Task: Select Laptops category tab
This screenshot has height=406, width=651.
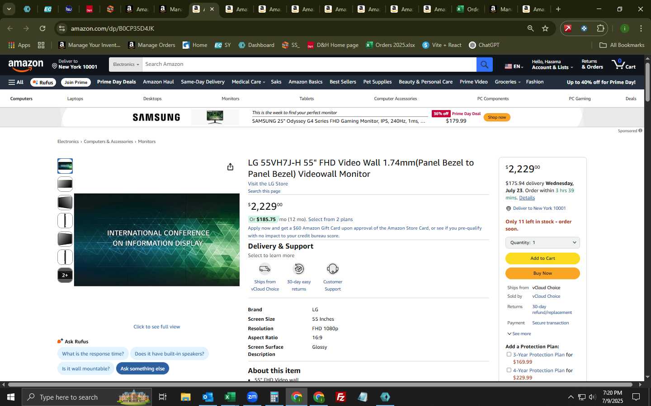Action: coord(75,99)
